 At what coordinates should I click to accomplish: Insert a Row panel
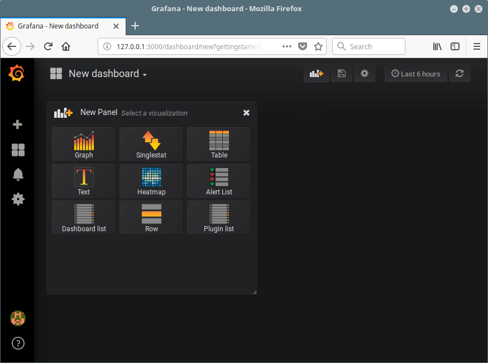[x=151, y=218]
